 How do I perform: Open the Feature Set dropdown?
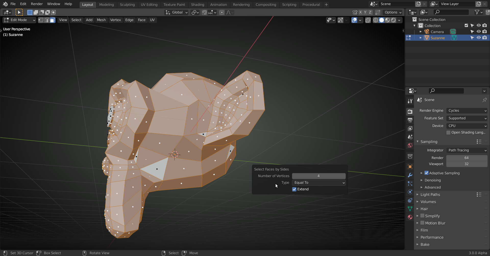point(467,118)
